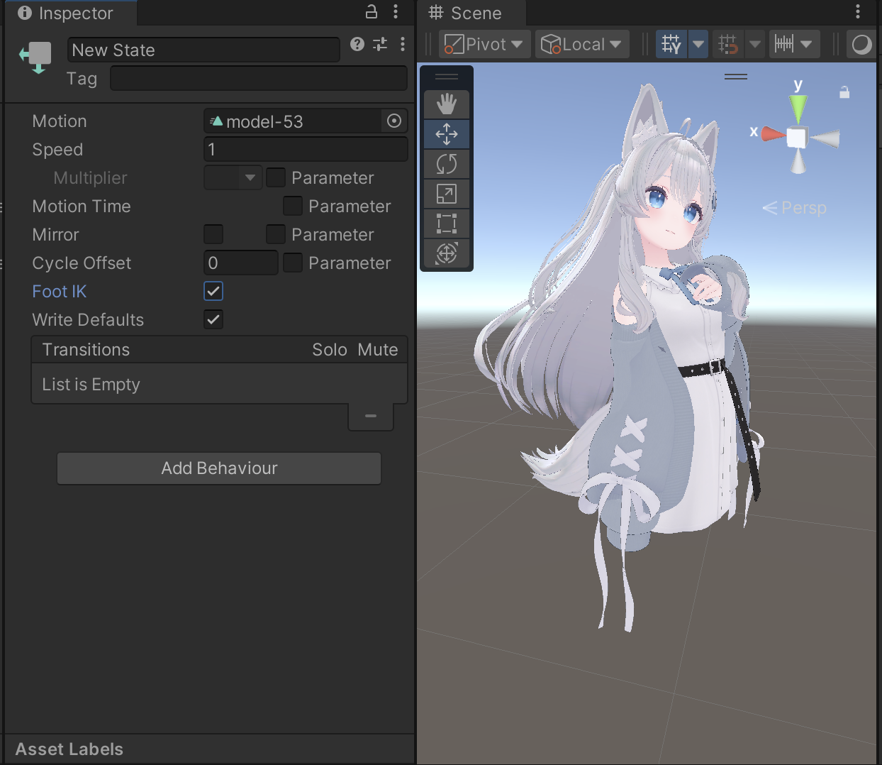Toggle grid snapping button
Screen dimensions: 882x765
tap(728, 44)
